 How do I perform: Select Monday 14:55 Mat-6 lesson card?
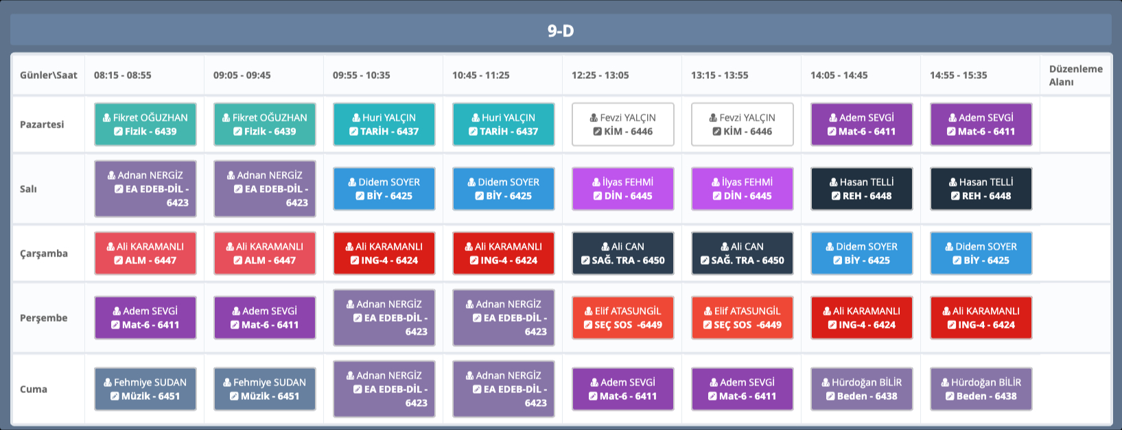pyautogui.click(x=981, y=125)
